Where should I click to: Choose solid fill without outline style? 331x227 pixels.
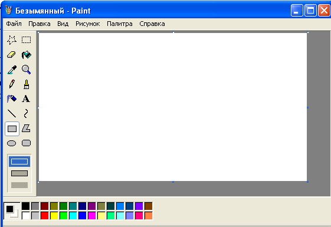click(19, 185)
